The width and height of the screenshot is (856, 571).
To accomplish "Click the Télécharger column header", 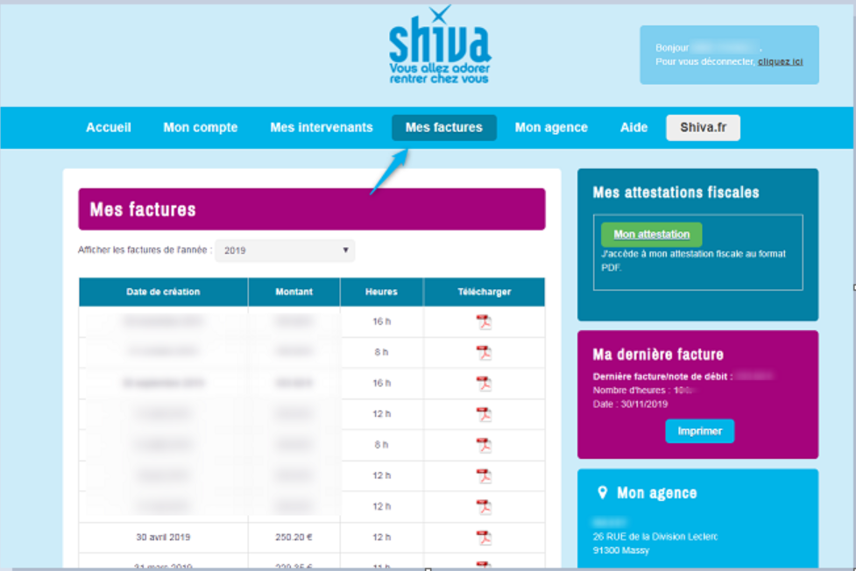I will tap(485, 292).
